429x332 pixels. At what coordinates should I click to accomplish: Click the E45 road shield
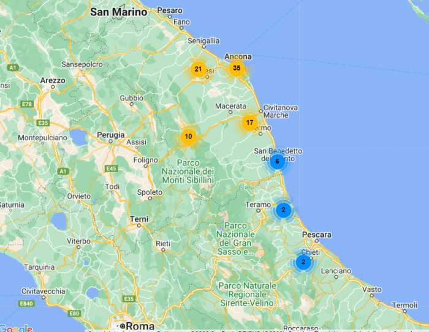(x=111, y=168)
